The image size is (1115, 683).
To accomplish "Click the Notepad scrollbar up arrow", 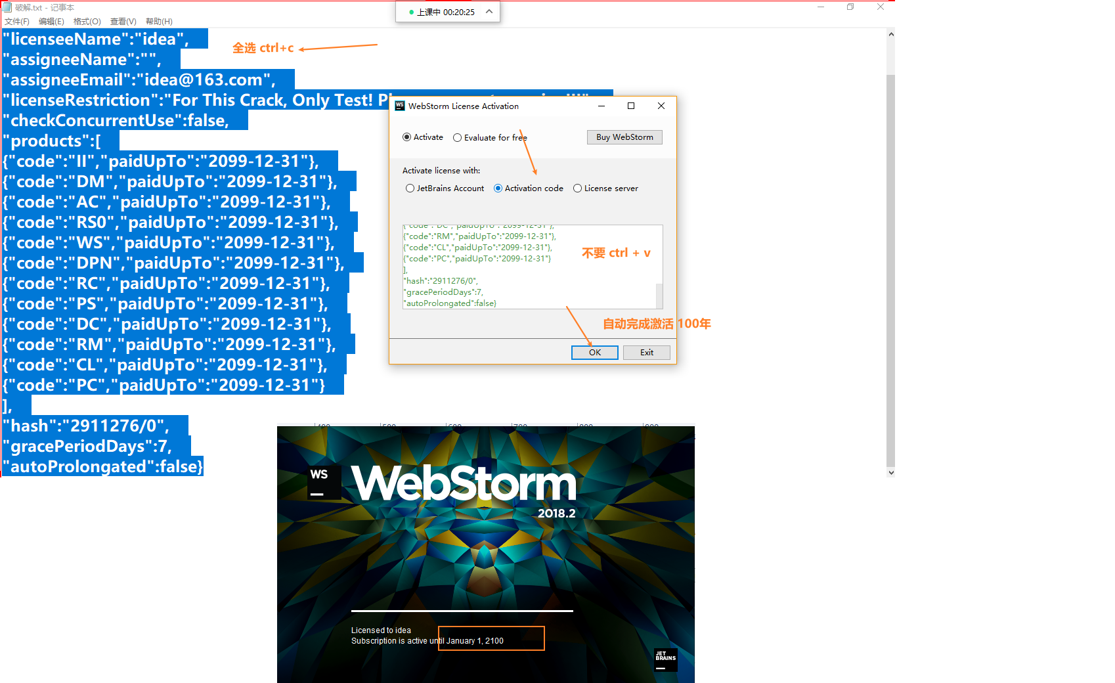I will click(891, 34).
